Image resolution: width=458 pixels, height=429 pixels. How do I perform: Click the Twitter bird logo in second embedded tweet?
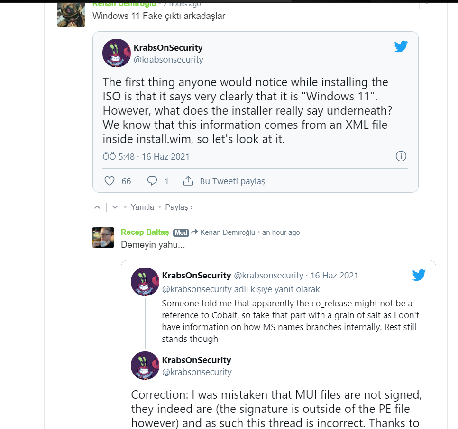[x=419, y=275]
